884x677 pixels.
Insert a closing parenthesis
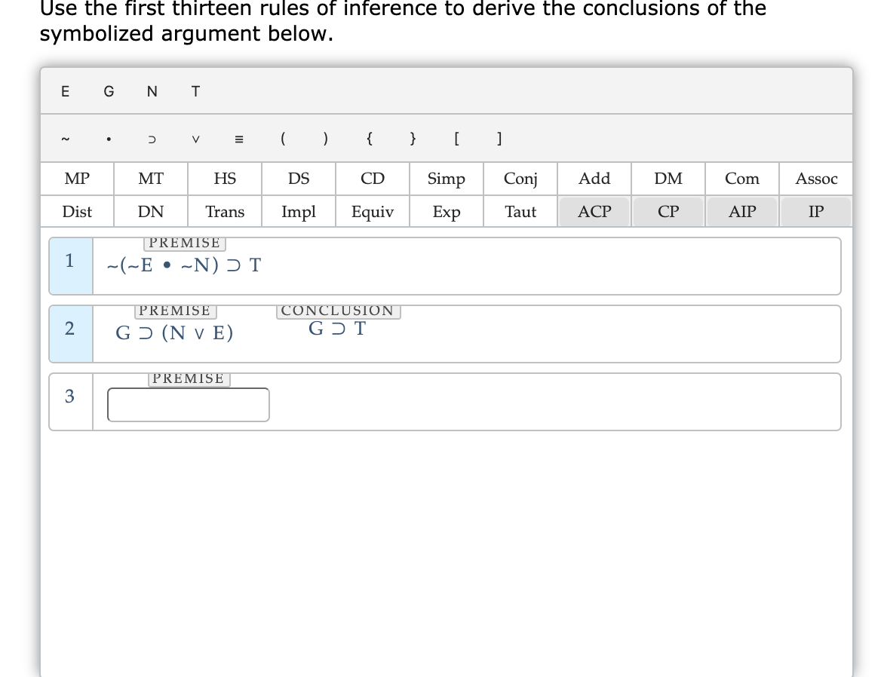325,139
